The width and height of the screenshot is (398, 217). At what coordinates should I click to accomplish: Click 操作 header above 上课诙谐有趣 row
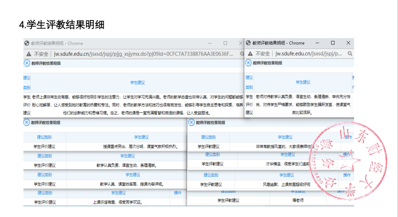tap(178, 193)
